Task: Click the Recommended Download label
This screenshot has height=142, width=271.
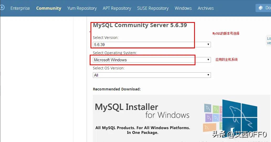Action: pos(117,89)
